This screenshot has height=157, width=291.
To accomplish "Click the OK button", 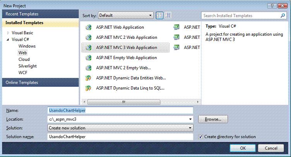I will click(x=243, y=148).
